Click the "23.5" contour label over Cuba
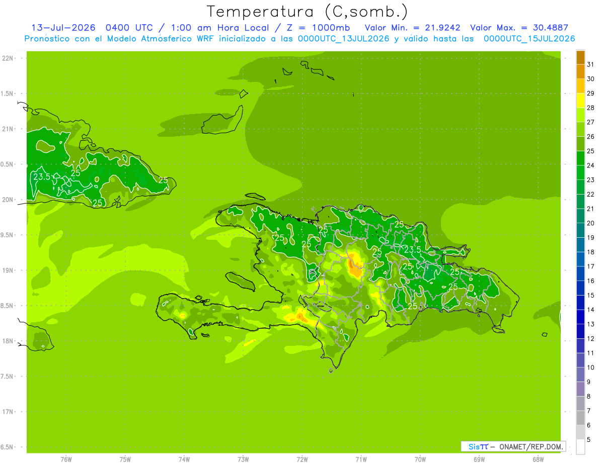604x466 pixels. [x=42, y=177]
